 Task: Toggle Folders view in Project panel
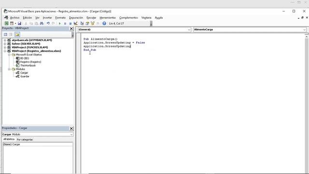[17, 34]
